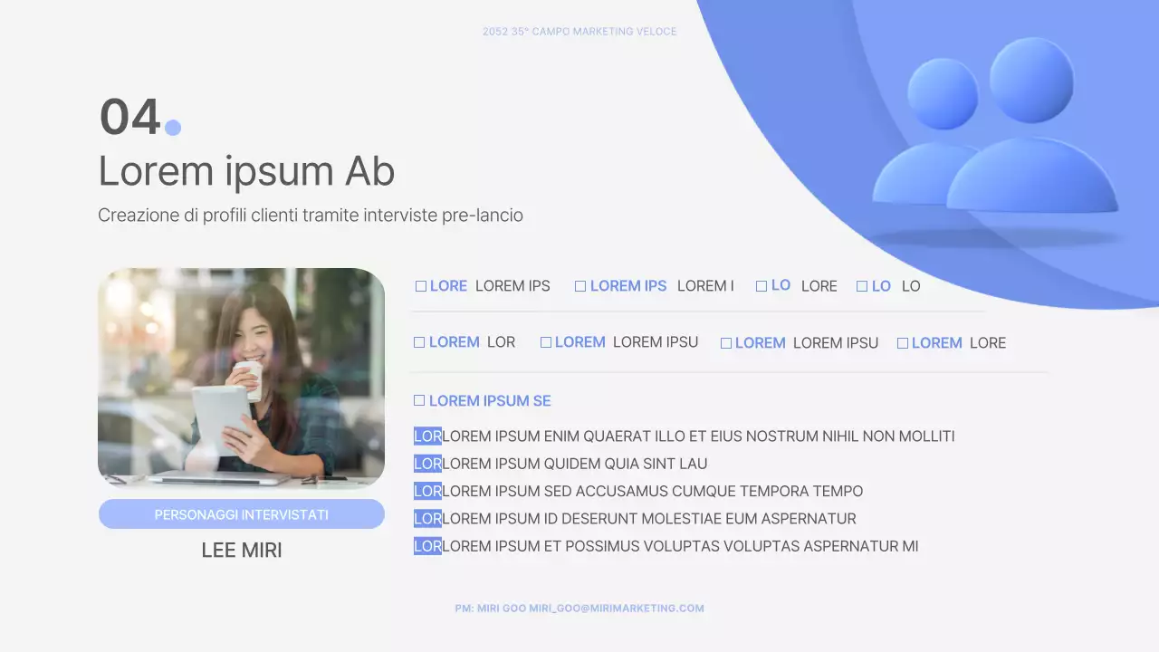Open the PM Miri Goo email footer link
This screenshot has width=1159, height=652.
point(579,609)
